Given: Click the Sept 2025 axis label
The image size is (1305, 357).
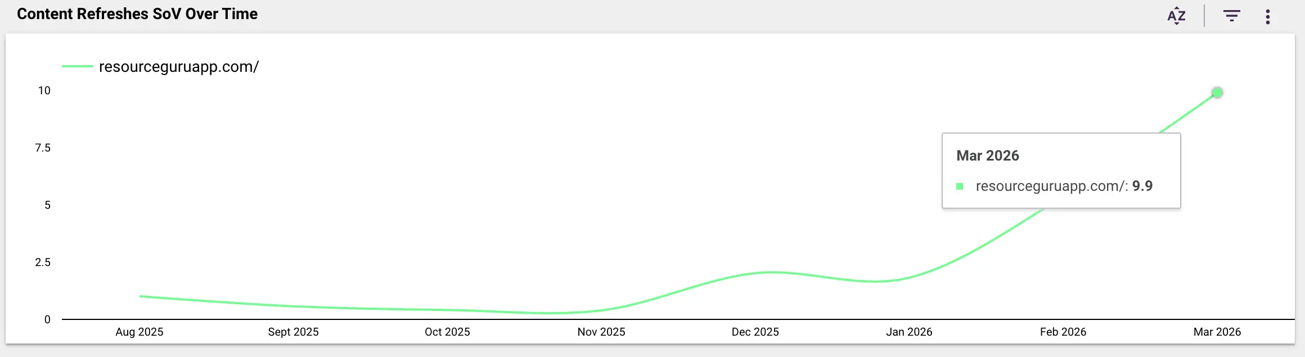Looking at the screenshot, I should tap(293, 332).
